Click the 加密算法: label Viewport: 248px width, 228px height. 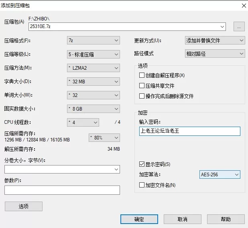tap(150, 174)
